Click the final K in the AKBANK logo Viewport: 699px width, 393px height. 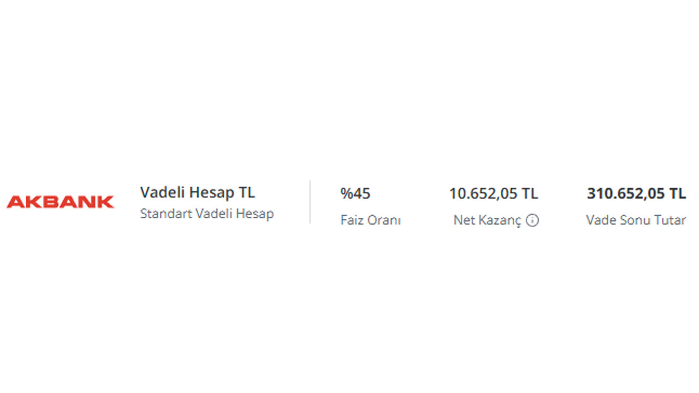point(106,202)
